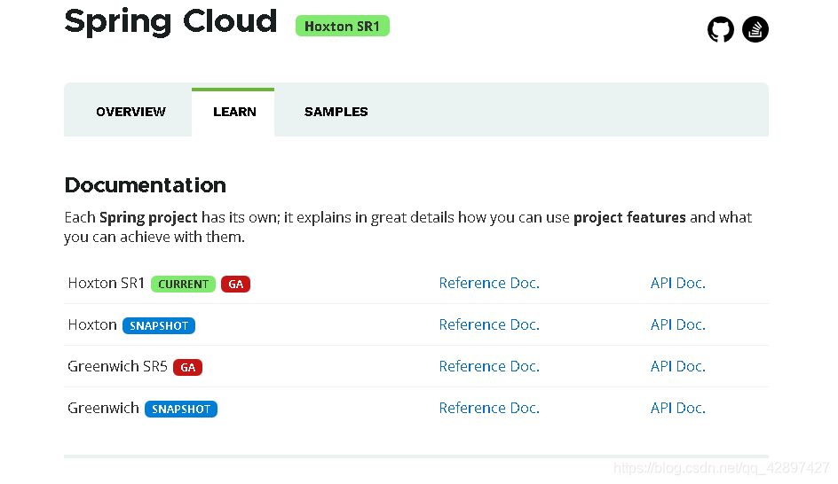The height and width of the screenshot is (484, 838).
Task: Open API Doc. for Greenwich snapshot
Action: (x=677, y=408)
